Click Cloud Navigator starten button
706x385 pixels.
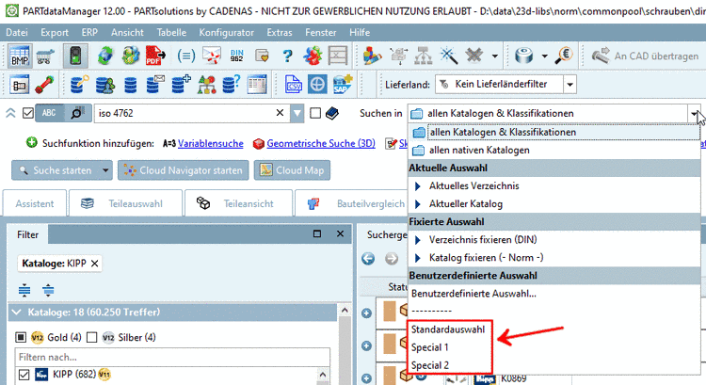tap(183, 170)
